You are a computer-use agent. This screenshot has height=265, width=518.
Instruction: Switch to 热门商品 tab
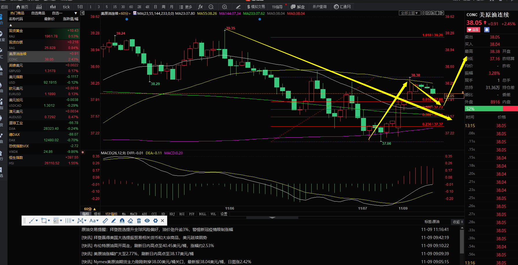(x=17, y=13)
